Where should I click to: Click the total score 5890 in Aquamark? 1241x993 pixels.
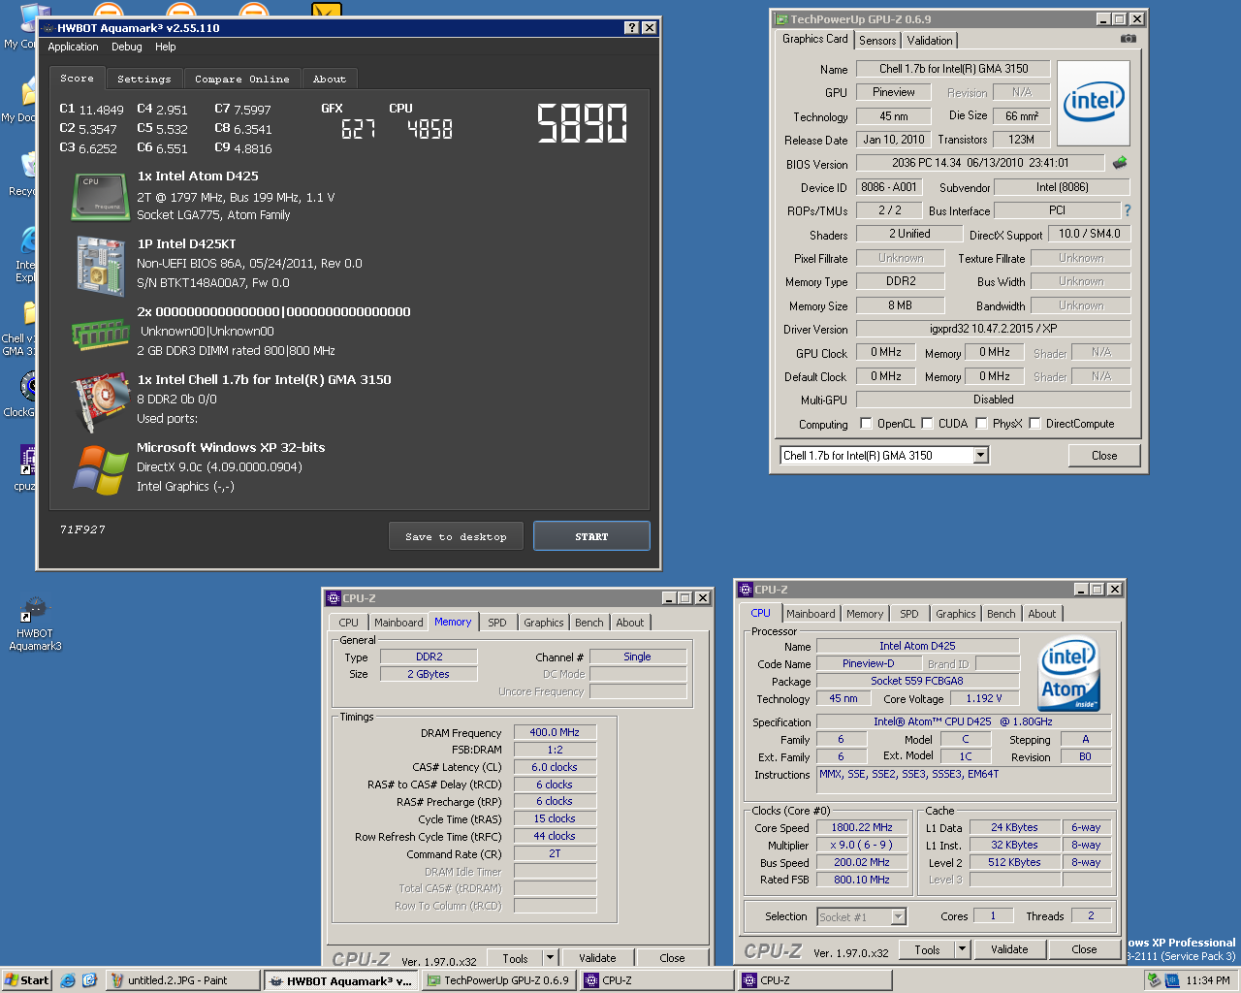point(582,124)
